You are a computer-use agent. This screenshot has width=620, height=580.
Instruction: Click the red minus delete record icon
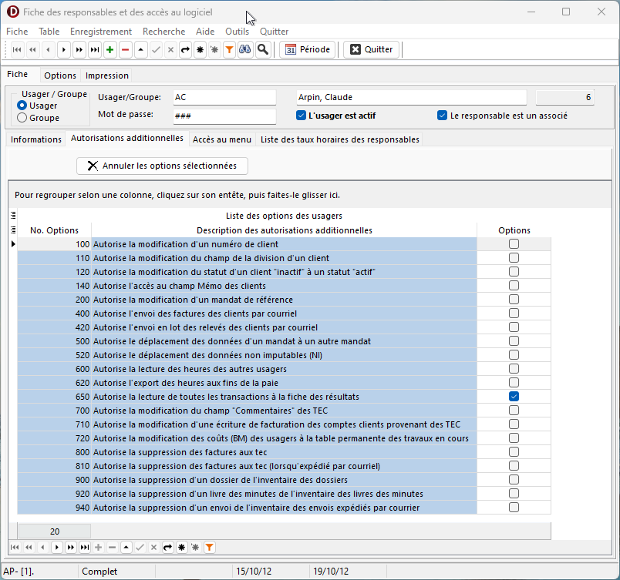[x=125, y=49]
